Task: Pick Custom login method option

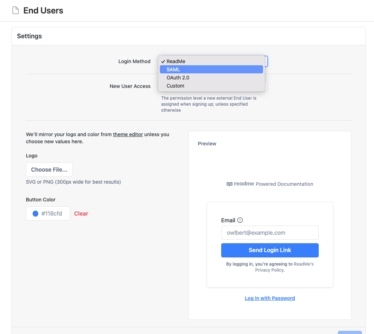Action: click(211, 86)
